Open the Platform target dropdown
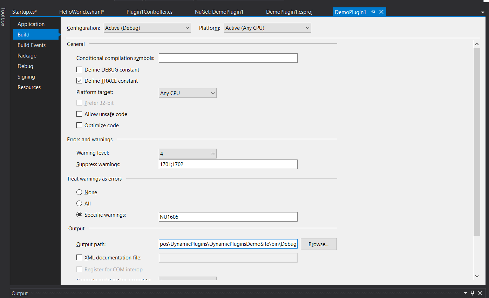This screenshot has width=489, height=298. 188,93
